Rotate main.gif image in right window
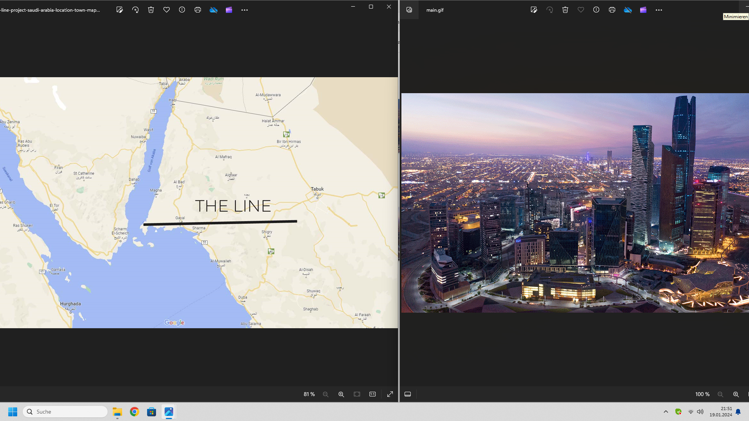 (x=550, y=10)
